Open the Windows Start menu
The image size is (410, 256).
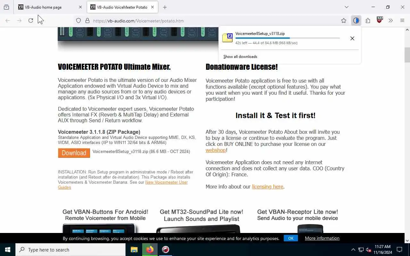tap(8, 250)
